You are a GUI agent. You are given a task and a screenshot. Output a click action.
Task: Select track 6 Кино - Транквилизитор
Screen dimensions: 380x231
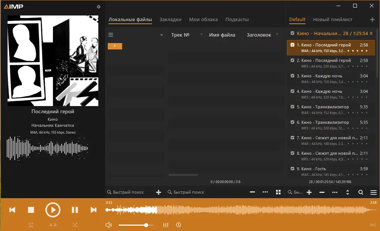point(331,125)
